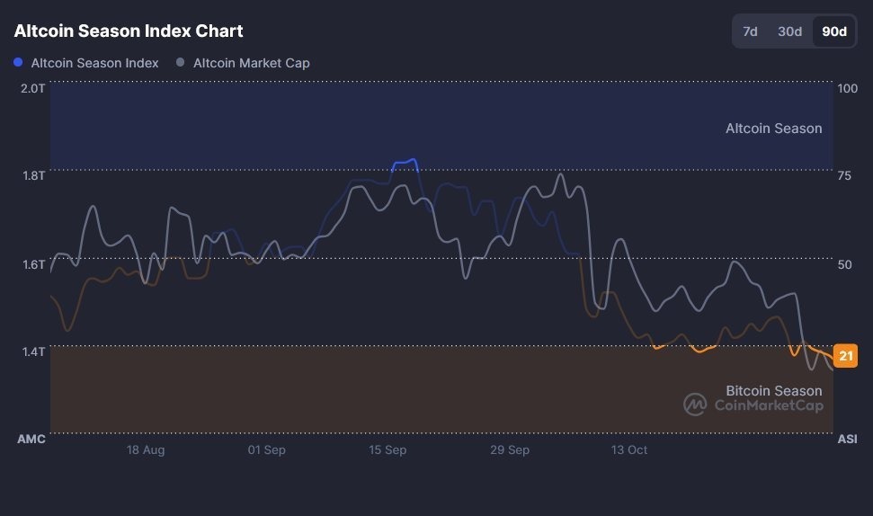Click the blue Altcoin Season Index legend dot
This screenshot has height=516, width=873.
point(19,63)
